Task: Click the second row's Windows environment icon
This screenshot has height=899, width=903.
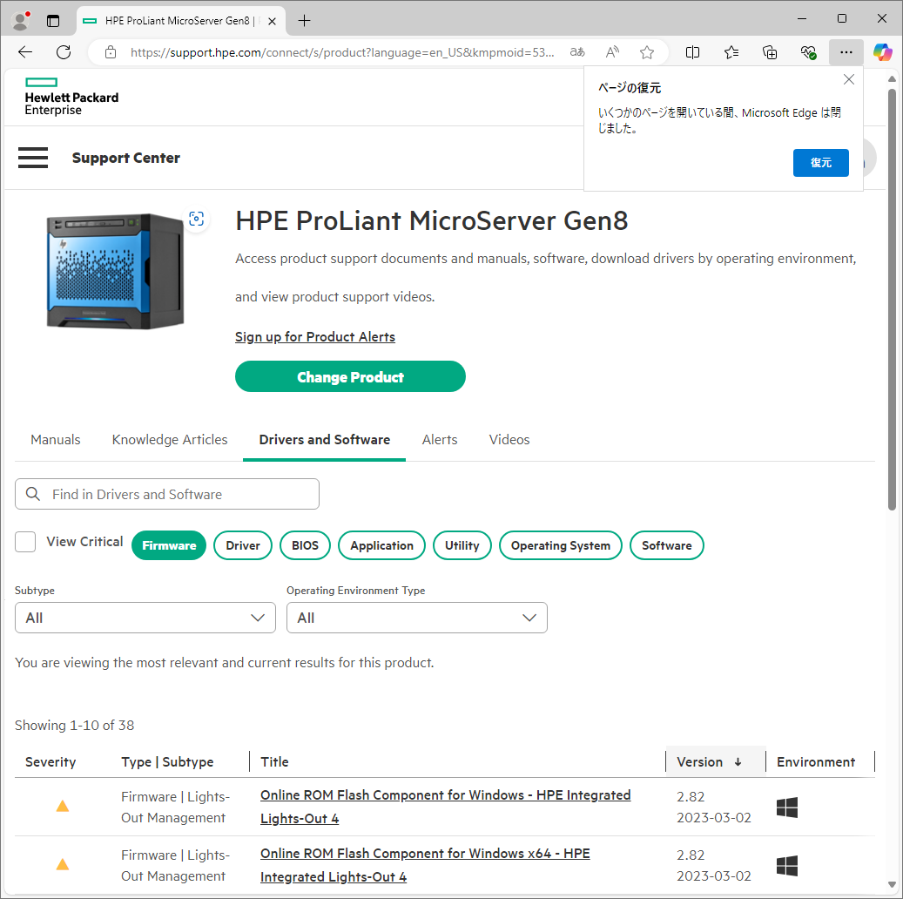Action: 786,866
